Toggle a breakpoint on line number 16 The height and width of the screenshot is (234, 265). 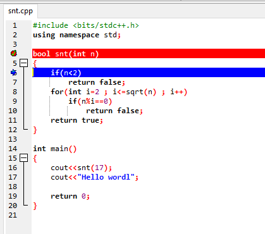tap(13, 168)
